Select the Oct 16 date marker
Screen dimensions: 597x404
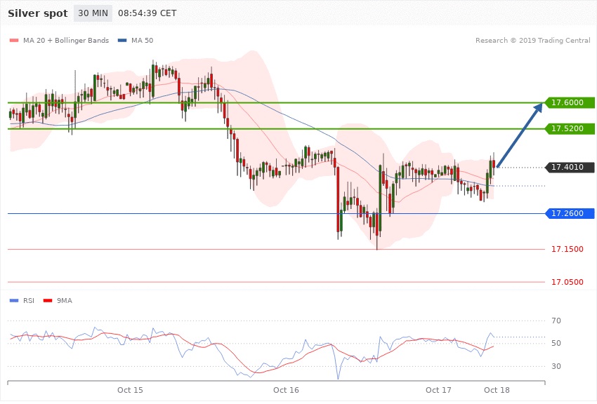[287, 389]
